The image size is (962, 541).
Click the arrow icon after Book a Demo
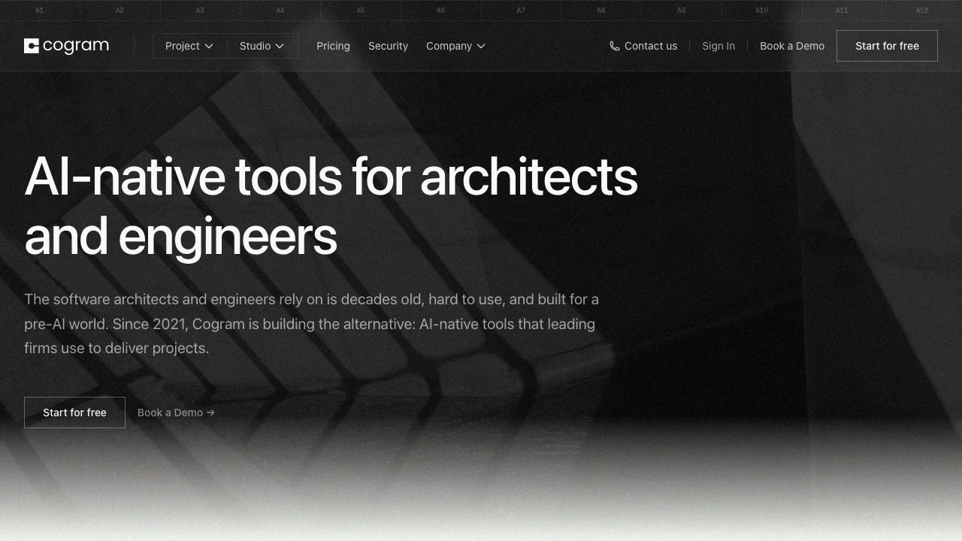click(x=210, y=413)
